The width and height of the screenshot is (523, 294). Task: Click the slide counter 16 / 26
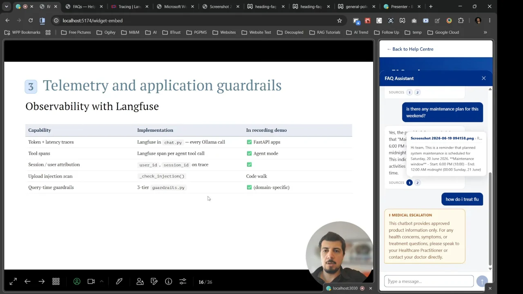pyautogui.click(x=205, y=282)
